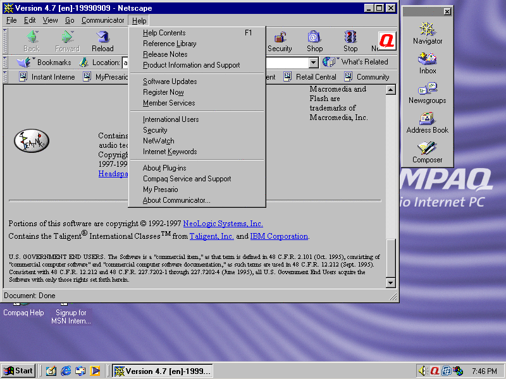Image resolution: width=506 pixels, height=379 pixels.
Task: Open the Community bookmark
Action: (x=367, y=77)
